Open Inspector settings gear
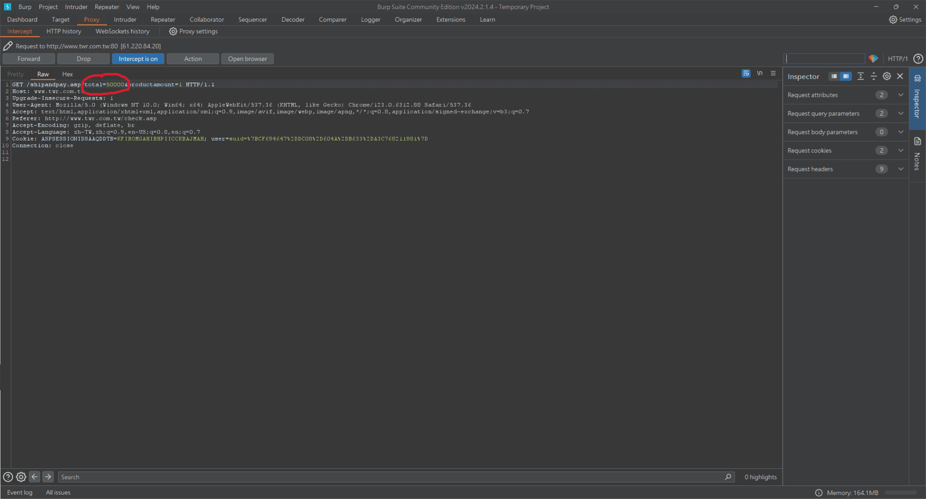The image size is (926, 499). 887,76
